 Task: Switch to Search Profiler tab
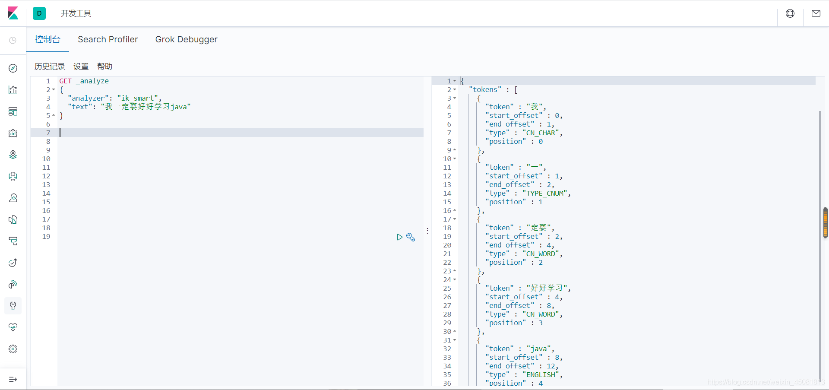(108, 39)
